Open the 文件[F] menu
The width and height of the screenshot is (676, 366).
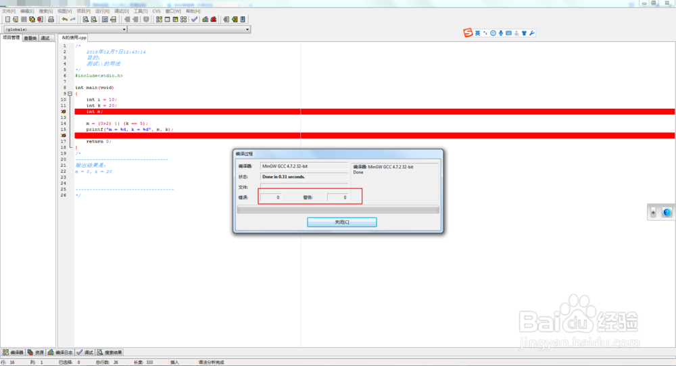pyautogui.click(x=9, y=11)
